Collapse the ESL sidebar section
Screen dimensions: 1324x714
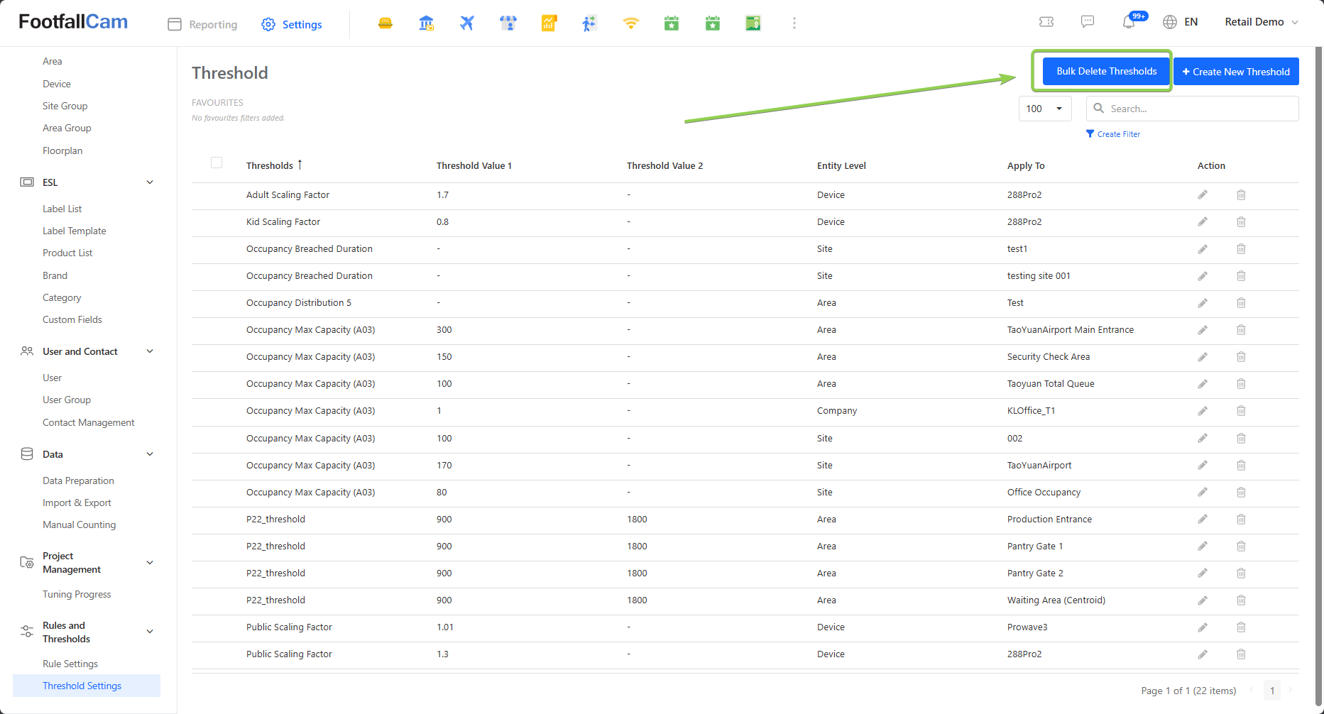[150, 182]
